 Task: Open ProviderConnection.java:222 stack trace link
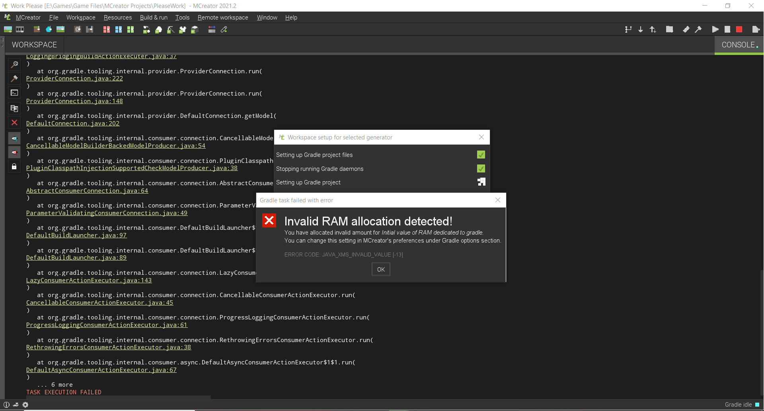(74, 78)
